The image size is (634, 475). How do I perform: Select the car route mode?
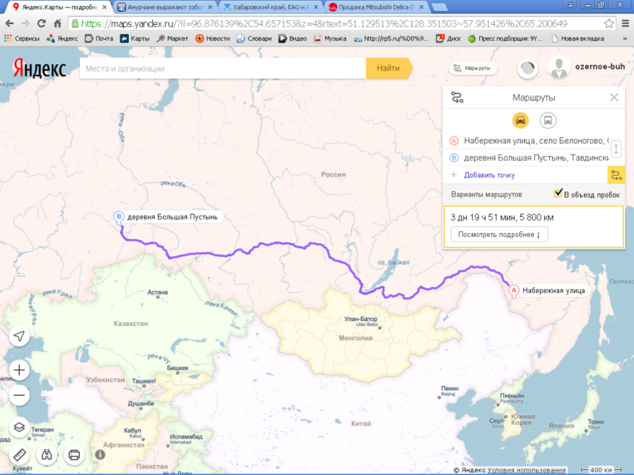tap(521, 120)
